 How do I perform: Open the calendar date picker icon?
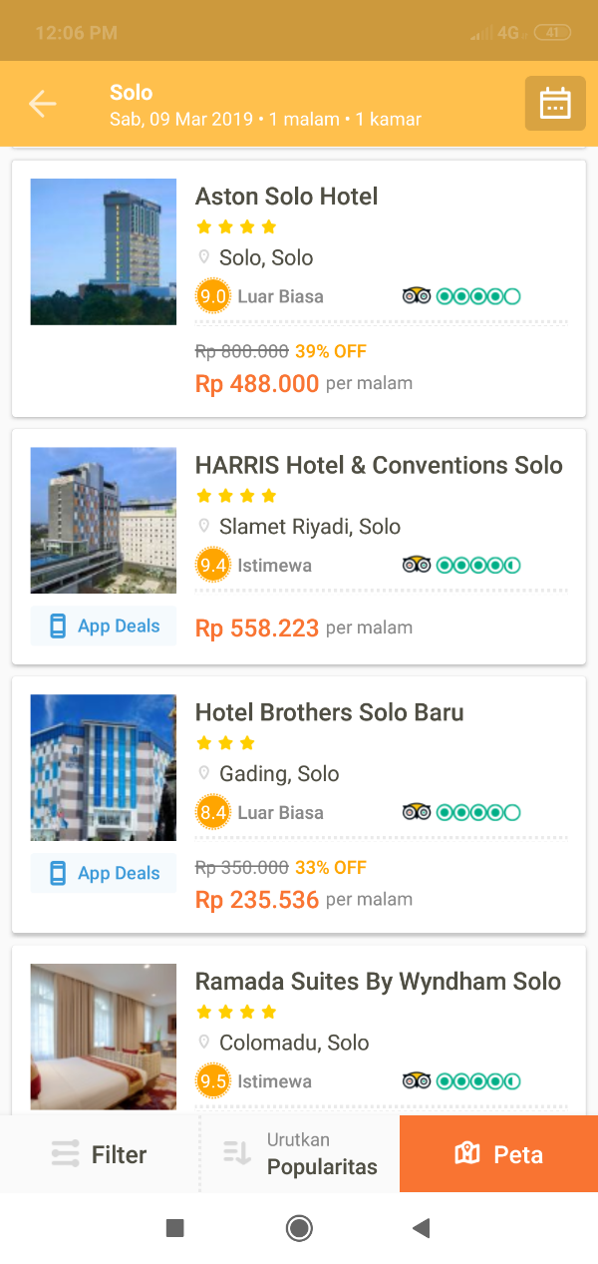pos(555,104)
